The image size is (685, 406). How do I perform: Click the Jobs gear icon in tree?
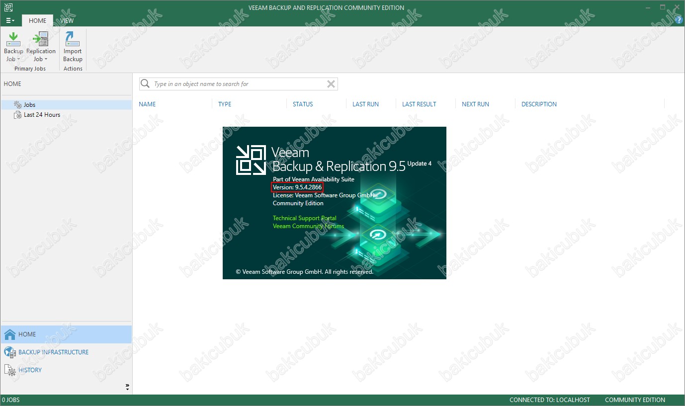click(18, 105)
